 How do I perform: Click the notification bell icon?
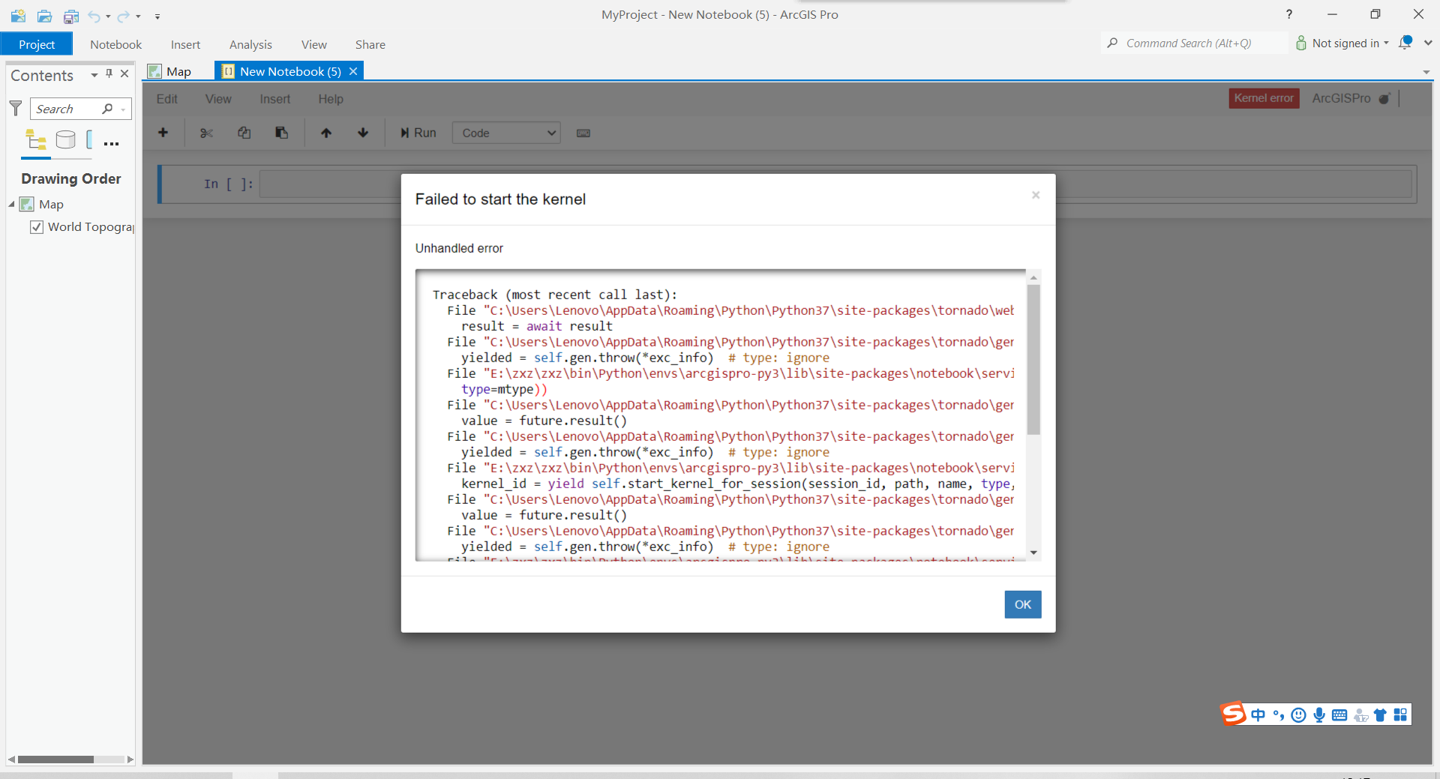(x=1405, y=43)
